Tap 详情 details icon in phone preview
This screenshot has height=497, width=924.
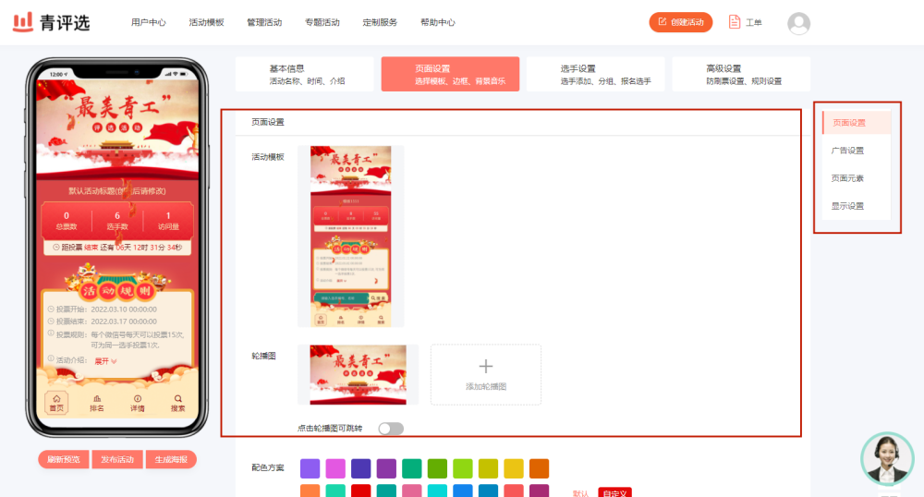[x=138, y=403]
